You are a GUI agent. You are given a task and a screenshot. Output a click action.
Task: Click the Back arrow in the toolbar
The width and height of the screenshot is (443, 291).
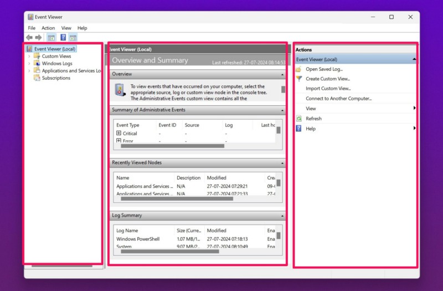tap(29, 38)
